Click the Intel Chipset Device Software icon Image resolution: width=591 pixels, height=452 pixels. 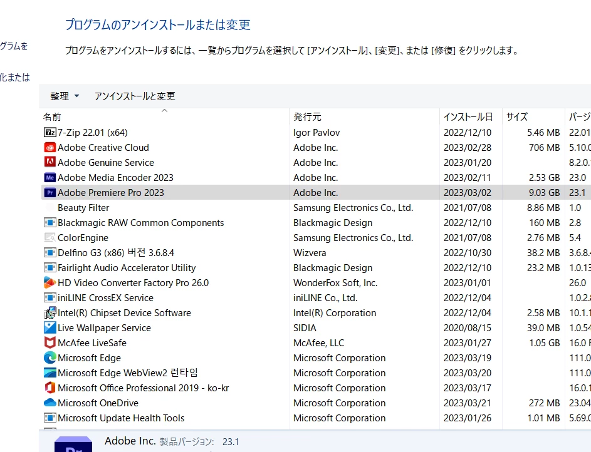tap(50, 313)
